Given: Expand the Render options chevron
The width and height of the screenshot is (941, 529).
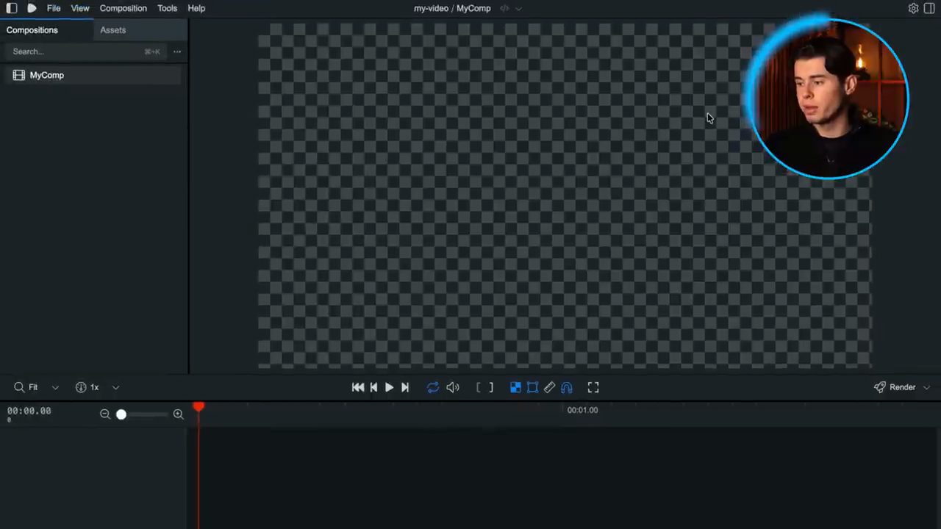Looking at the screenshot, I should (x=926, y=387).
